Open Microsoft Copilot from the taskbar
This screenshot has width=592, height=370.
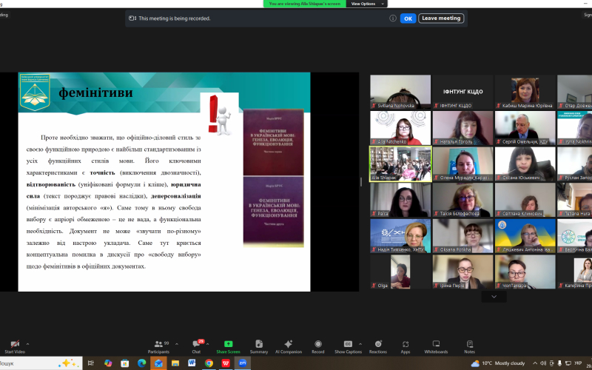108,363
